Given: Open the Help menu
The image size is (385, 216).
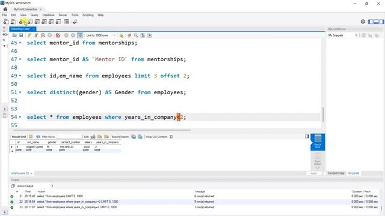Looking at the screenshot, I should coord(100,15).
